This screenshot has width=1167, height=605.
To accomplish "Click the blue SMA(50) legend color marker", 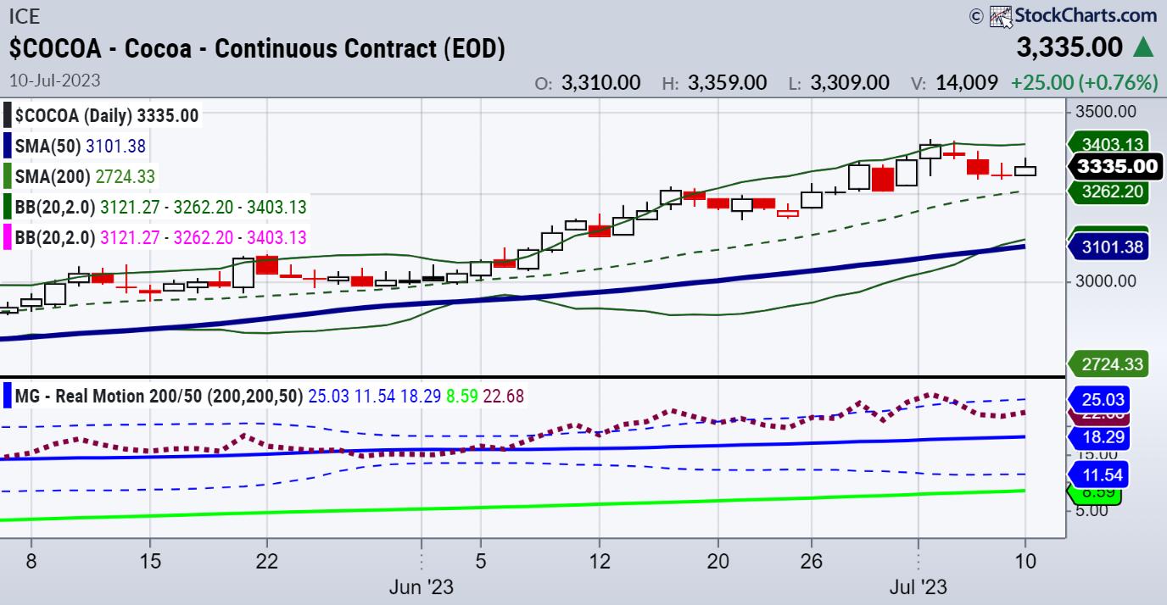I will pos(7,146).
